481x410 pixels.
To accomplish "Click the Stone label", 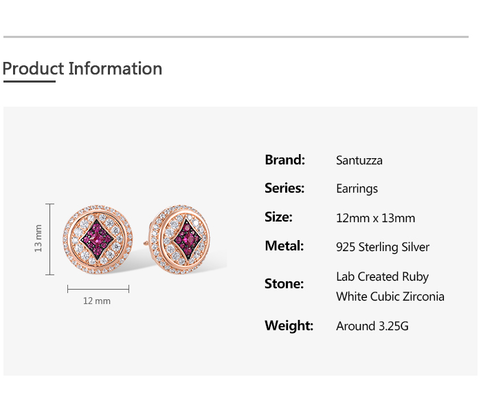I will pyautogui.click(x=284, y=283).
